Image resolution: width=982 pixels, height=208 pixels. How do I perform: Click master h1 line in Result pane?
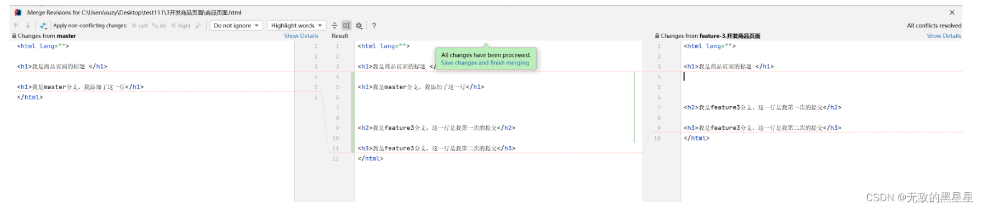[421, 87]
